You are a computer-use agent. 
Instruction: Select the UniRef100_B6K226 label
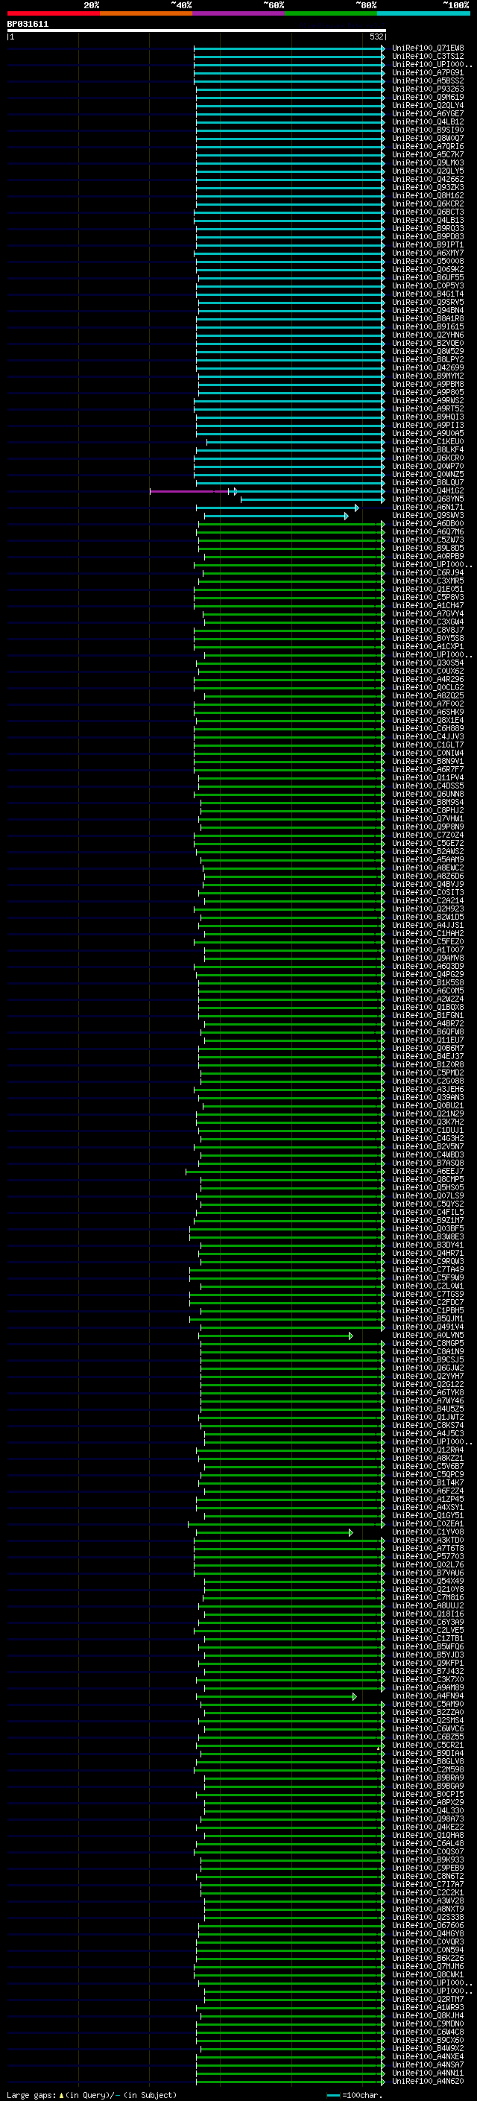(x=427, y=1958)
